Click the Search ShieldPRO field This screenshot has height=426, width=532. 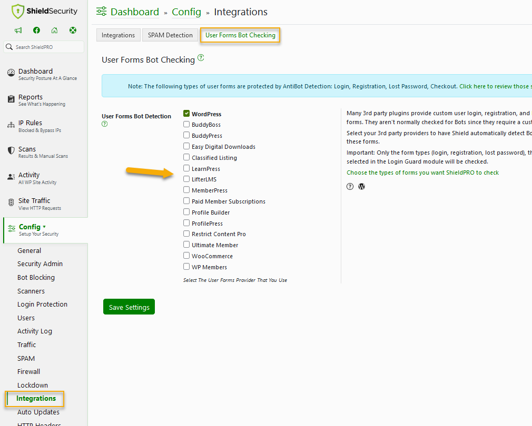[x=45, y=46]
